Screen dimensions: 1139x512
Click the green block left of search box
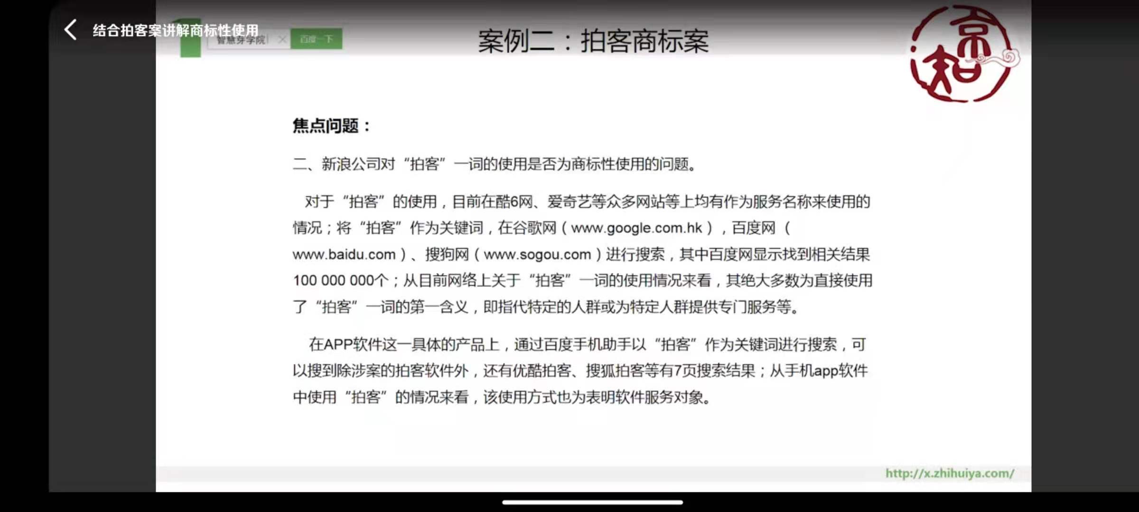point(190,47)
